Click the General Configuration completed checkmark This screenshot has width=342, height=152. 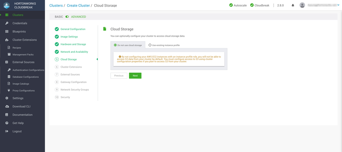click(57, 29)
